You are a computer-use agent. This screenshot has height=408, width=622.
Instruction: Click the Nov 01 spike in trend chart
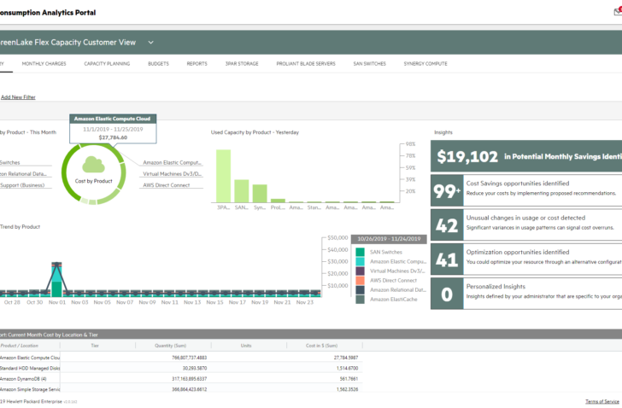(x=56, y=279)
